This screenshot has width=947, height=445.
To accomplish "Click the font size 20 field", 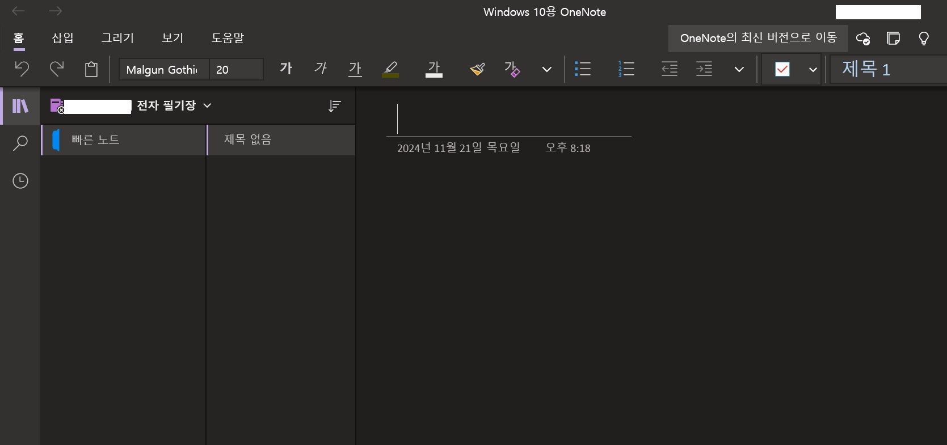I will [236, 69].
